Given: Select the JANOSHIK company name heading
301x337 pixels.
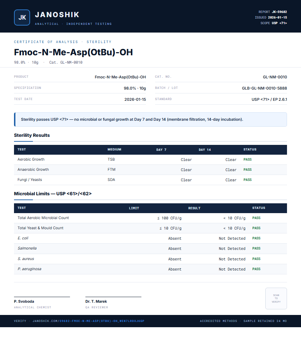Looking at the screenshot, I should click(57, 15).
